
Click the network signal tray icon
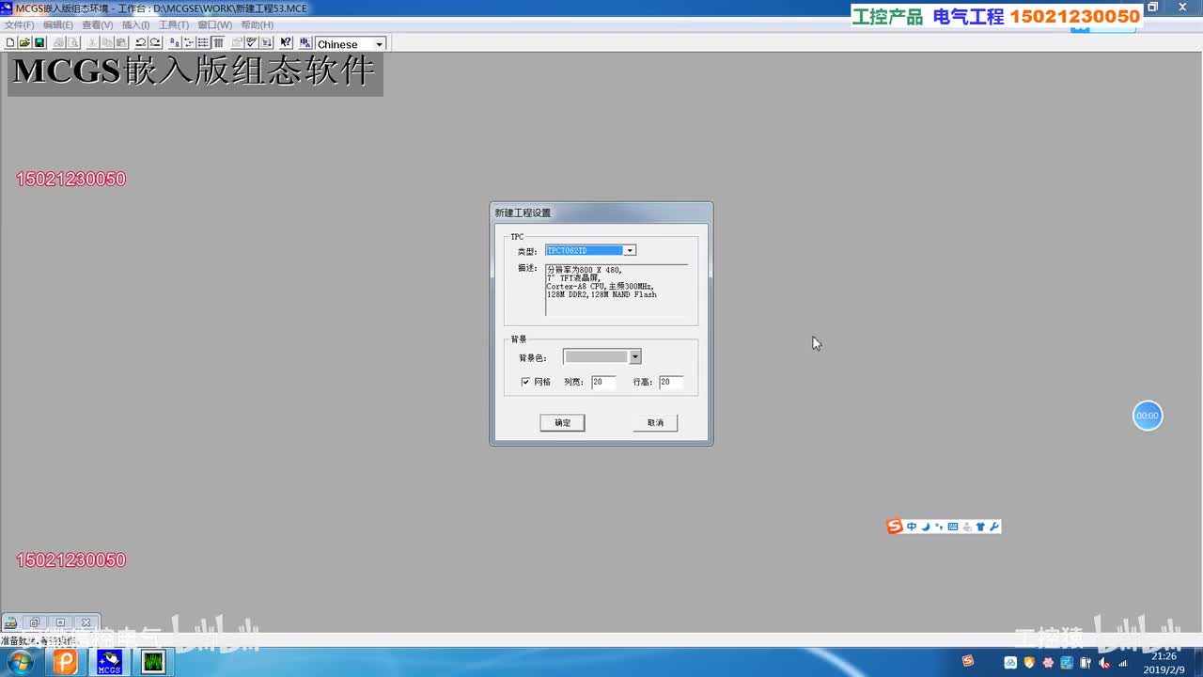tap(1122, 663)
